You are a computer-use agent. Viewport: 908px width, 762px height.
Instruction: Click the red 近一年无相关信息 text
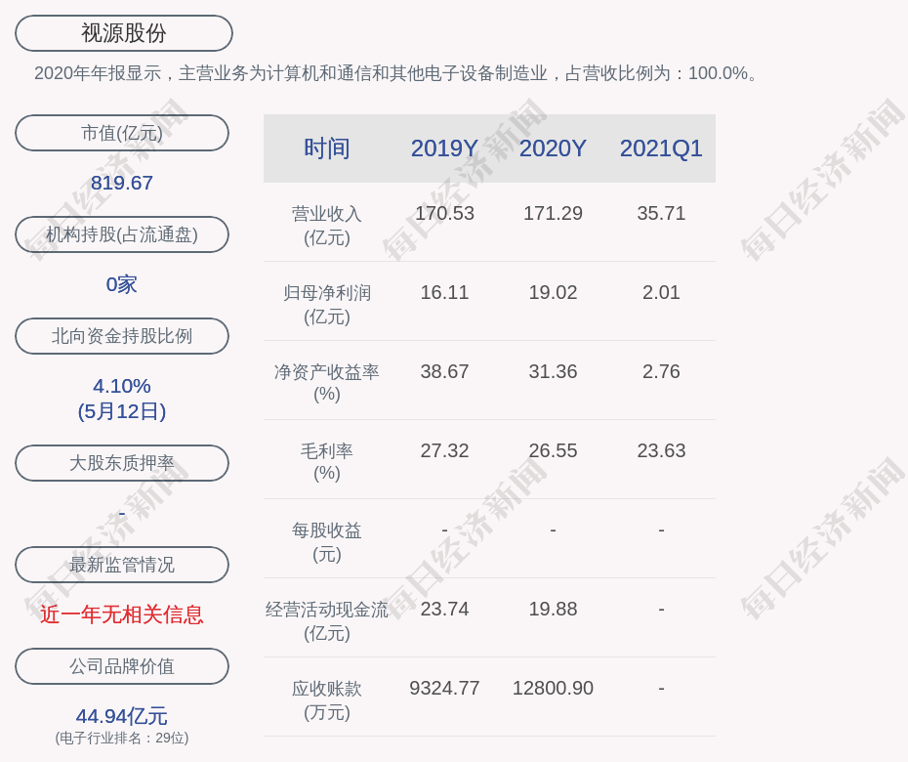122,614
